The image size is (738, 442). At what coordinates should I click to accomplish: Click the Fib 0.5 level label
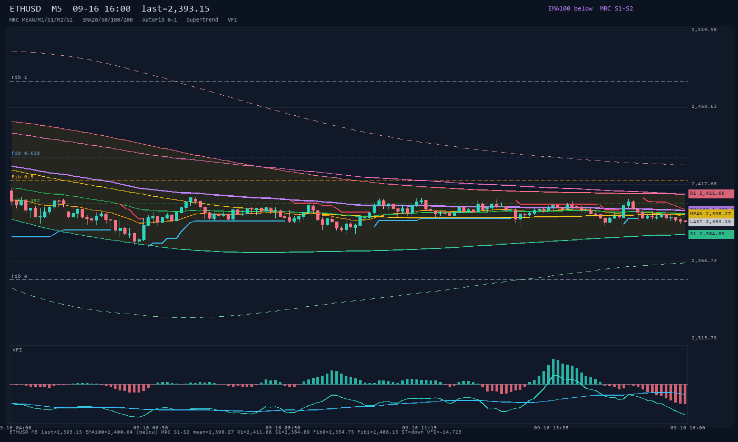23,177
